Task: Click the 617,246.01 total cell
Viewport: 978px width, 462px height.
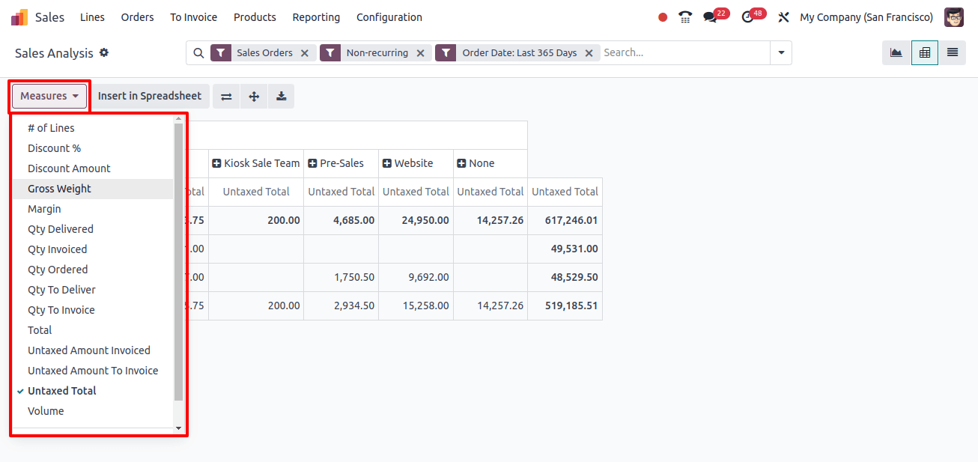Action: tap(565, 220)
